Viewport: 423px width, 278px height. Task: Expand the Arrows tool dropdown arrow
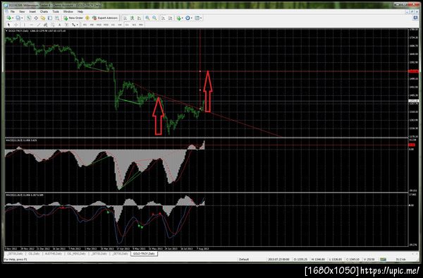pos(77,25)
